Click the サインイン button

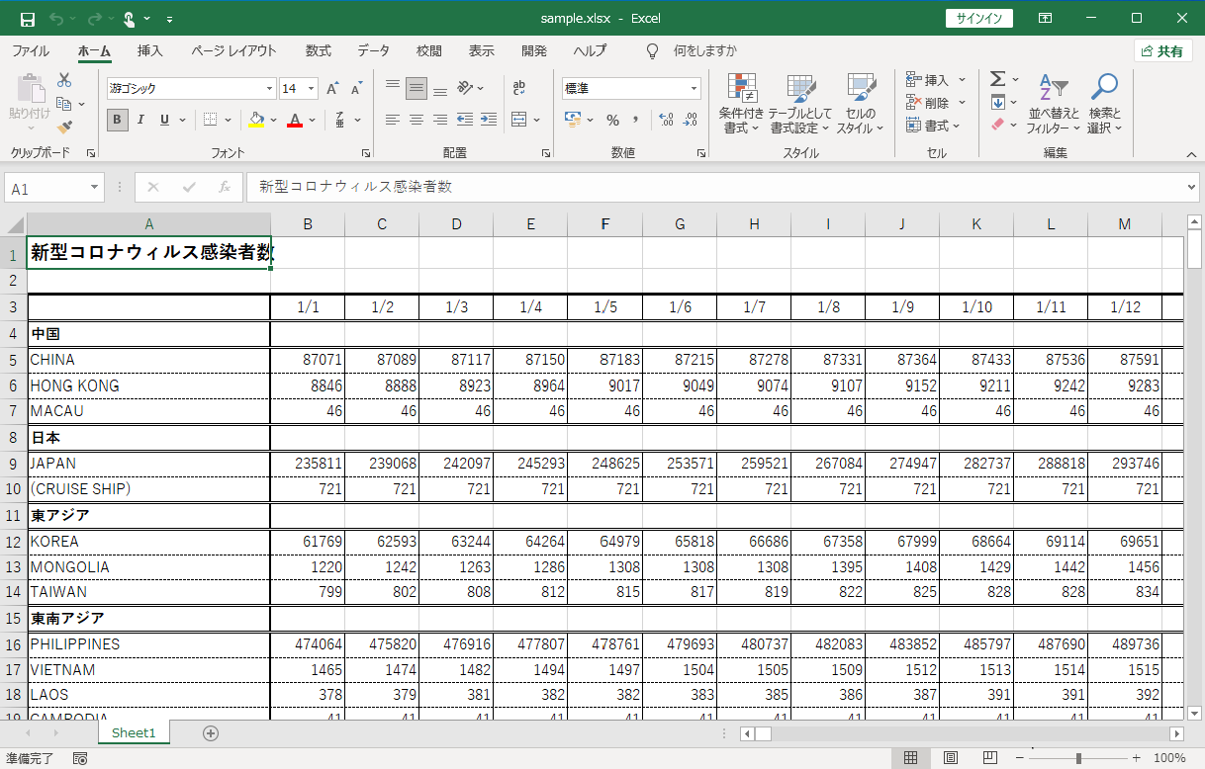point(979,19)
